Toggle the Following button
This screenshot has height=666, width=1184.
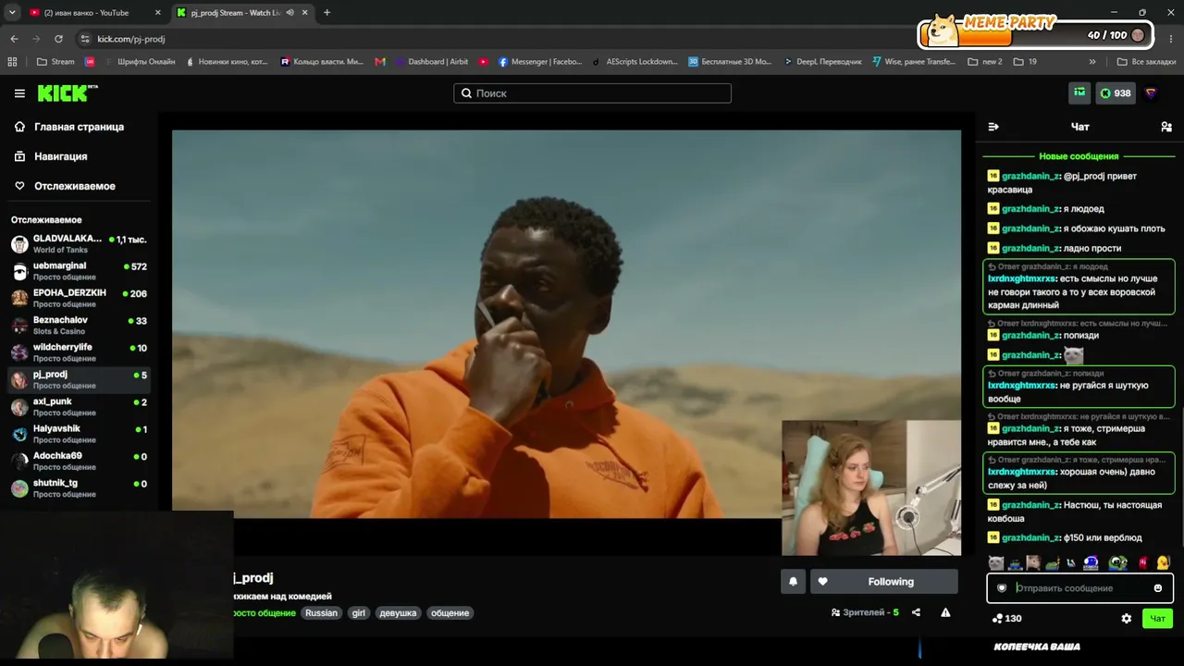click(883, 582)
